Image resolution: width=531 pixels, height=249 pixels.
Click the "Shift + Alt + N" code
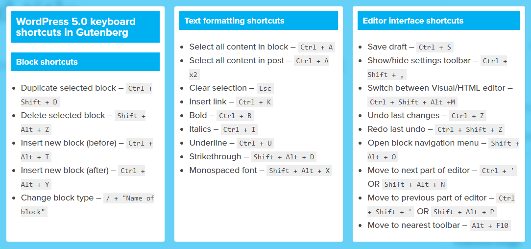point(415,184)
